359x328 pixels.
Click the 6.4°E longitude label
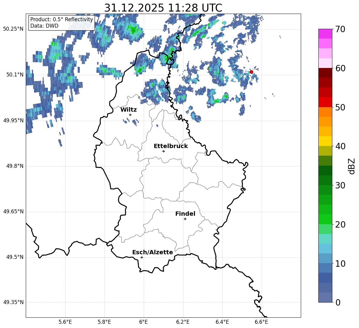[x=222, y=322]
